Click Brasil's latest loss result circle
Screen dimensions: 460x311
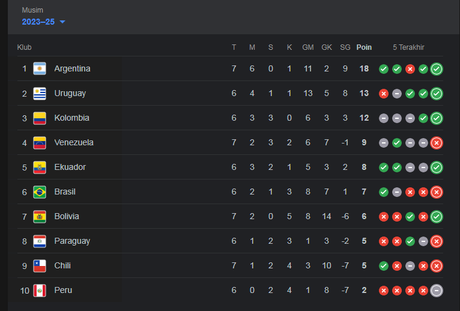coord(437,192)
